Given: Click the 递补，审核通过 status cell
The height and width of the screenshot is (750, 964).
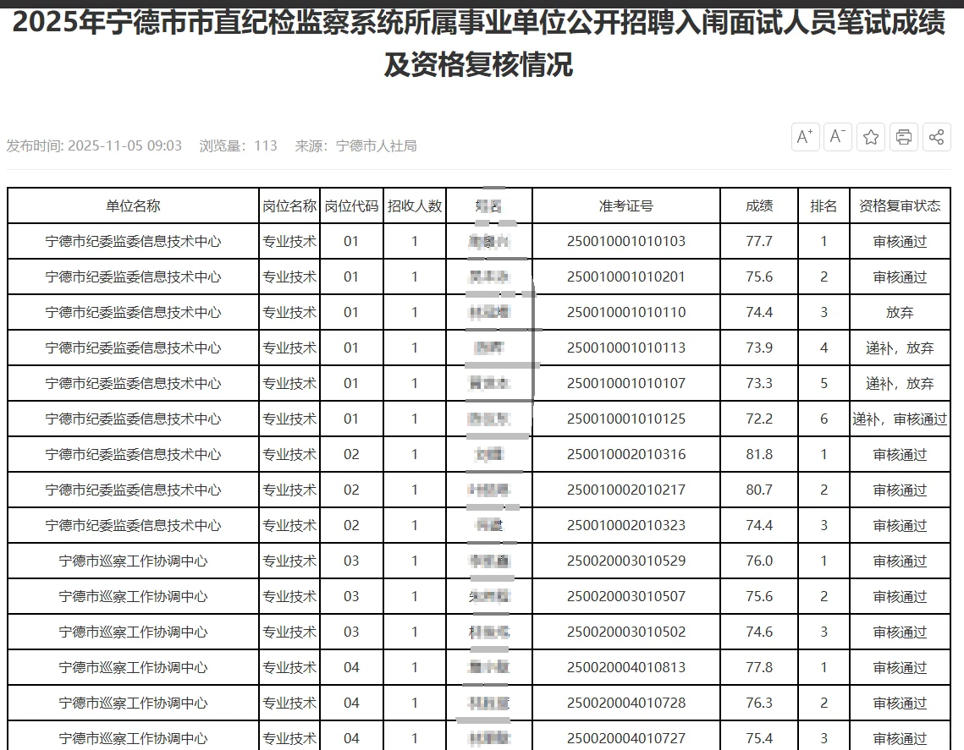Looking at the screenshot, I should click(901, 419).
